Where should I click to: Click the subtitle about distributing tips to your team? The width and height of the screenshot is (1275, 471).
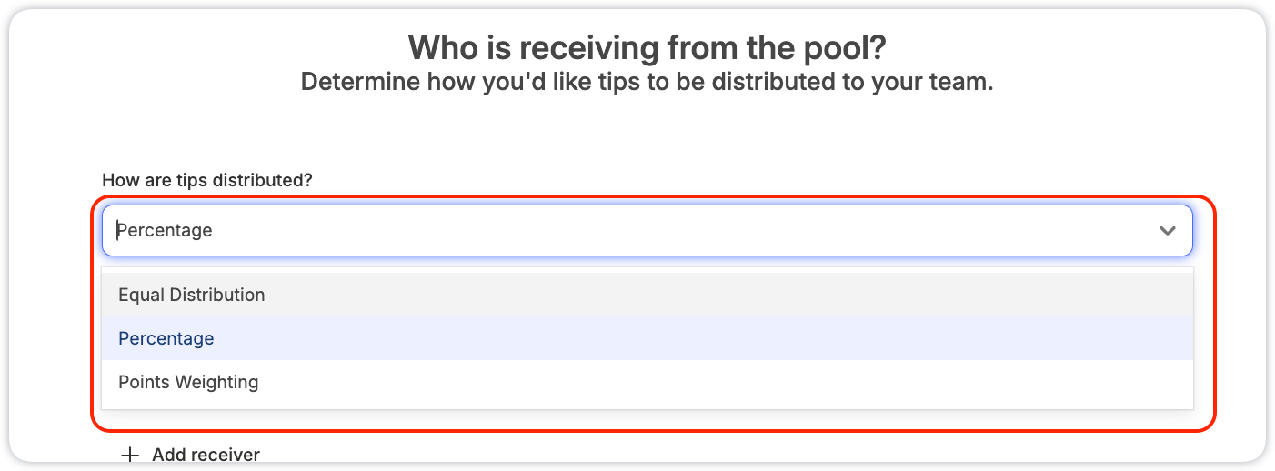[x=647, y=82]
